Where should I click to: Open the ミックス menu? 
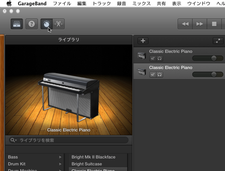click(141, 3)
